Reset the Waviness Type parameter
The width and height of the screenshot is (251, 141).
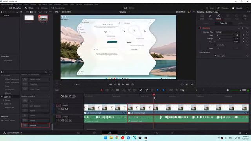(x=247, y=32)
